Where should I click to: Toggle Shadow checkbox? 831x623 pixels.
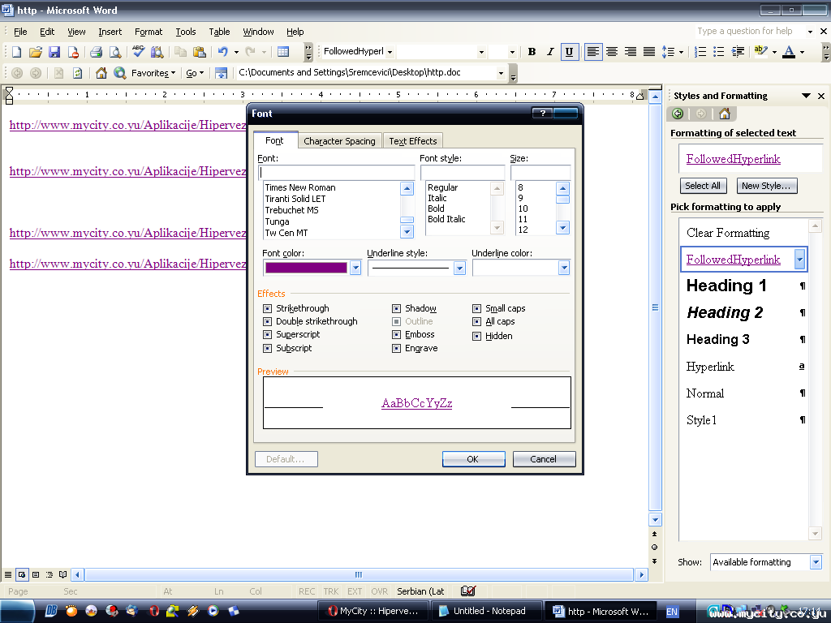click(x=396, y=308)
